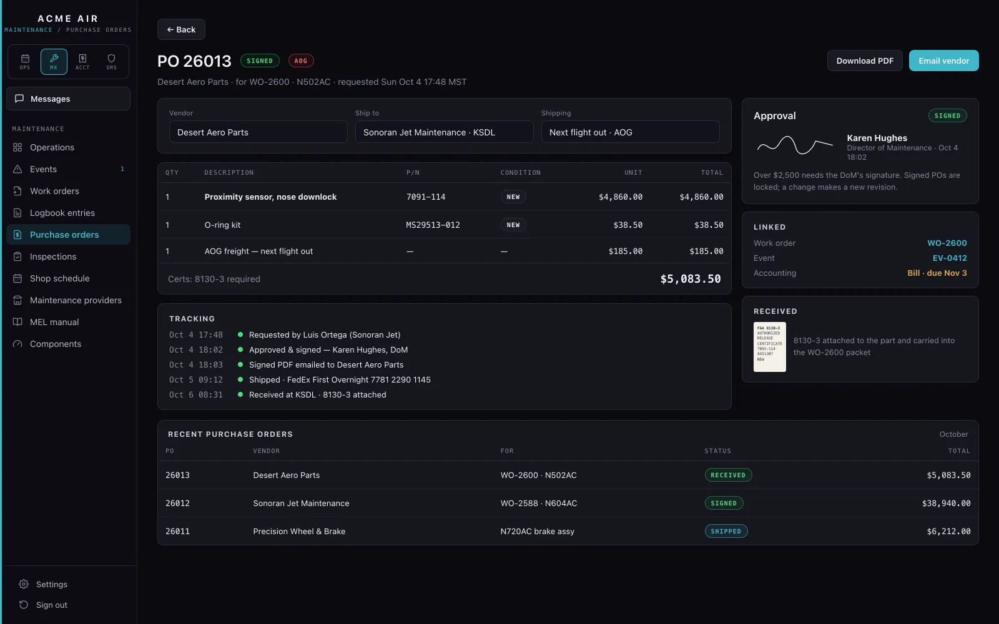Click the red AOG badge beside PO title
The height and width of the screenshot is (624, 999).
coord(301,61)
